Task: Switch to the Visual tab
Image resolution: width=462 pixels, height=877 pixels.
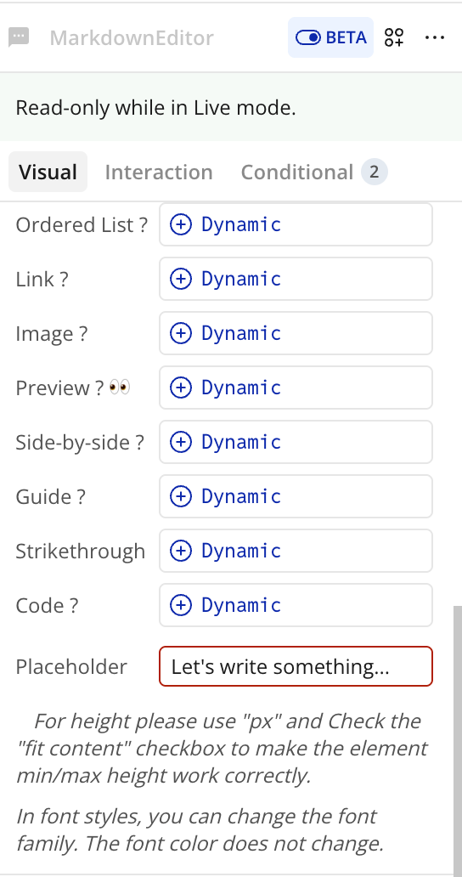Action: coord(48,172)
